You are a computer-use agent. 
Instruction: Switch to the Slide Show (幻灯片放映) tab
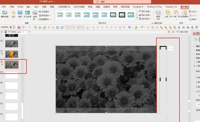coord(79,7)
